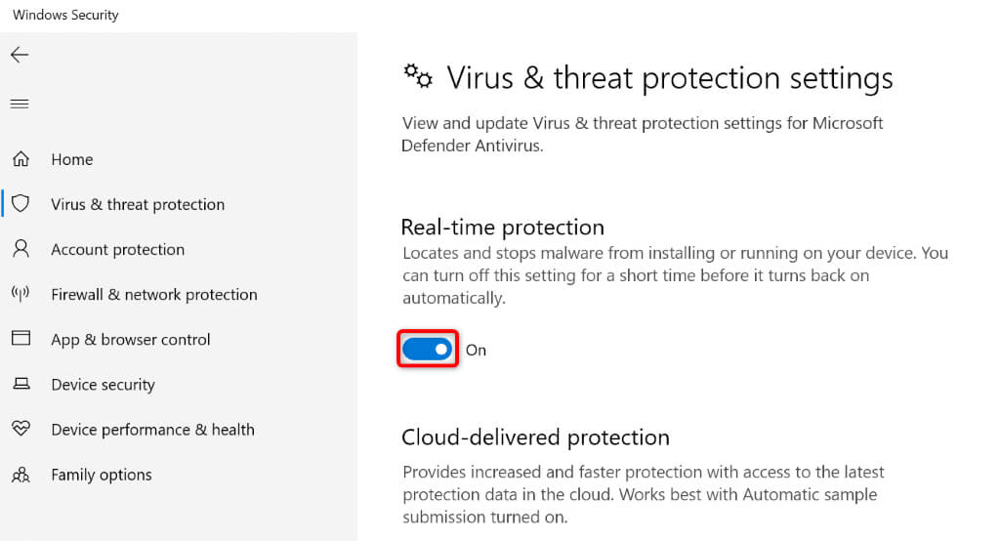Click the Account protection person icon

pos(21,249)
